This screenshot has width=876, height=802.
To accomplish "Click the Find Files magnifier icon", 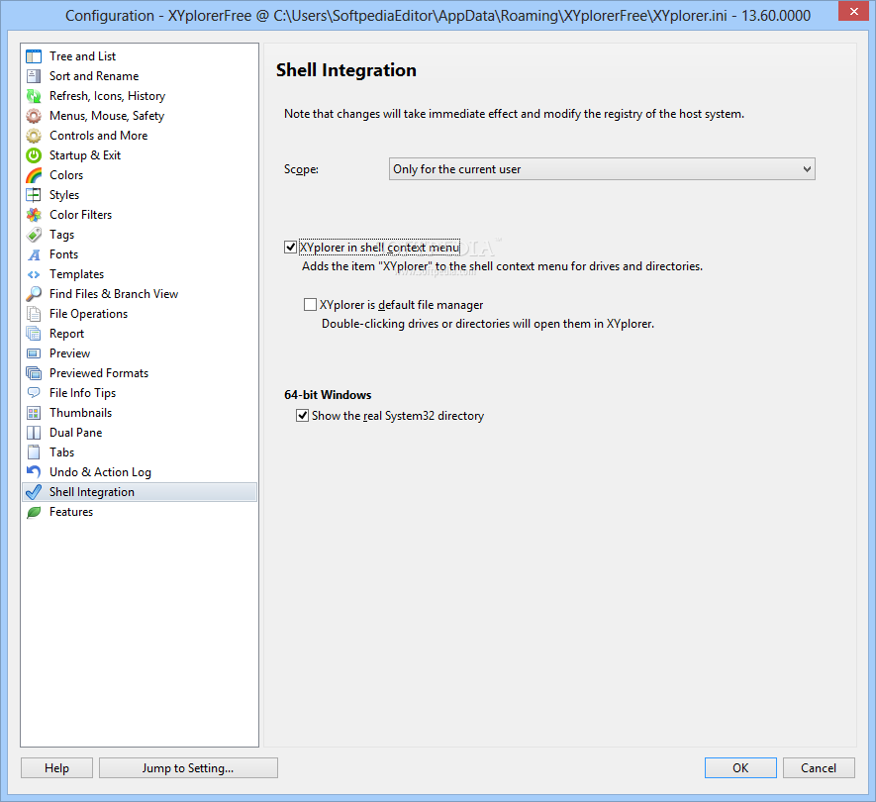I will [x=34, y=294].
